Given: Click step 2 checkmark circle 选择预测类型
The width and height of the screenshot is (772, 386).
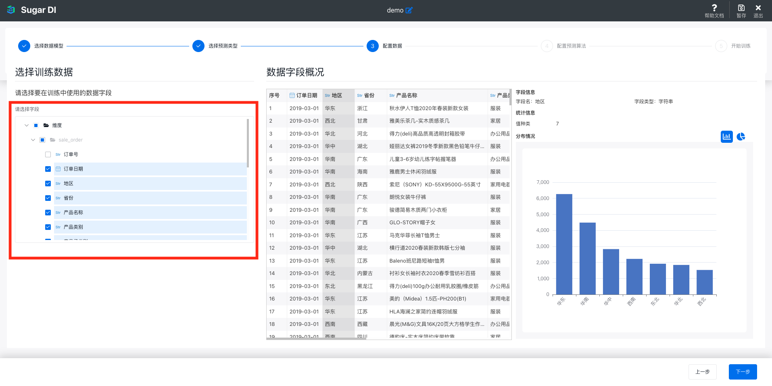Looking at the screenshot, I should (198, 46).
